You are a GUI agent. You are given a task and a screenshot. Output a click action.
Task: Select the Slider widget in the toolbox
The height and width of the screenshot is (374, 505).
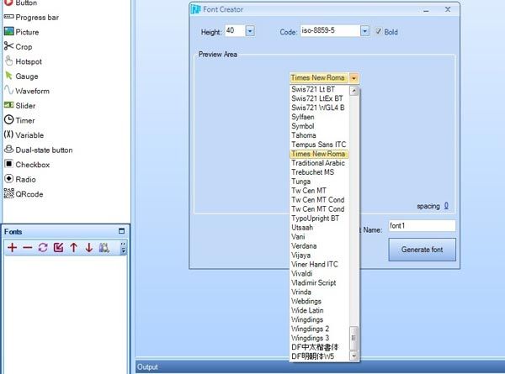click(25, 106)
